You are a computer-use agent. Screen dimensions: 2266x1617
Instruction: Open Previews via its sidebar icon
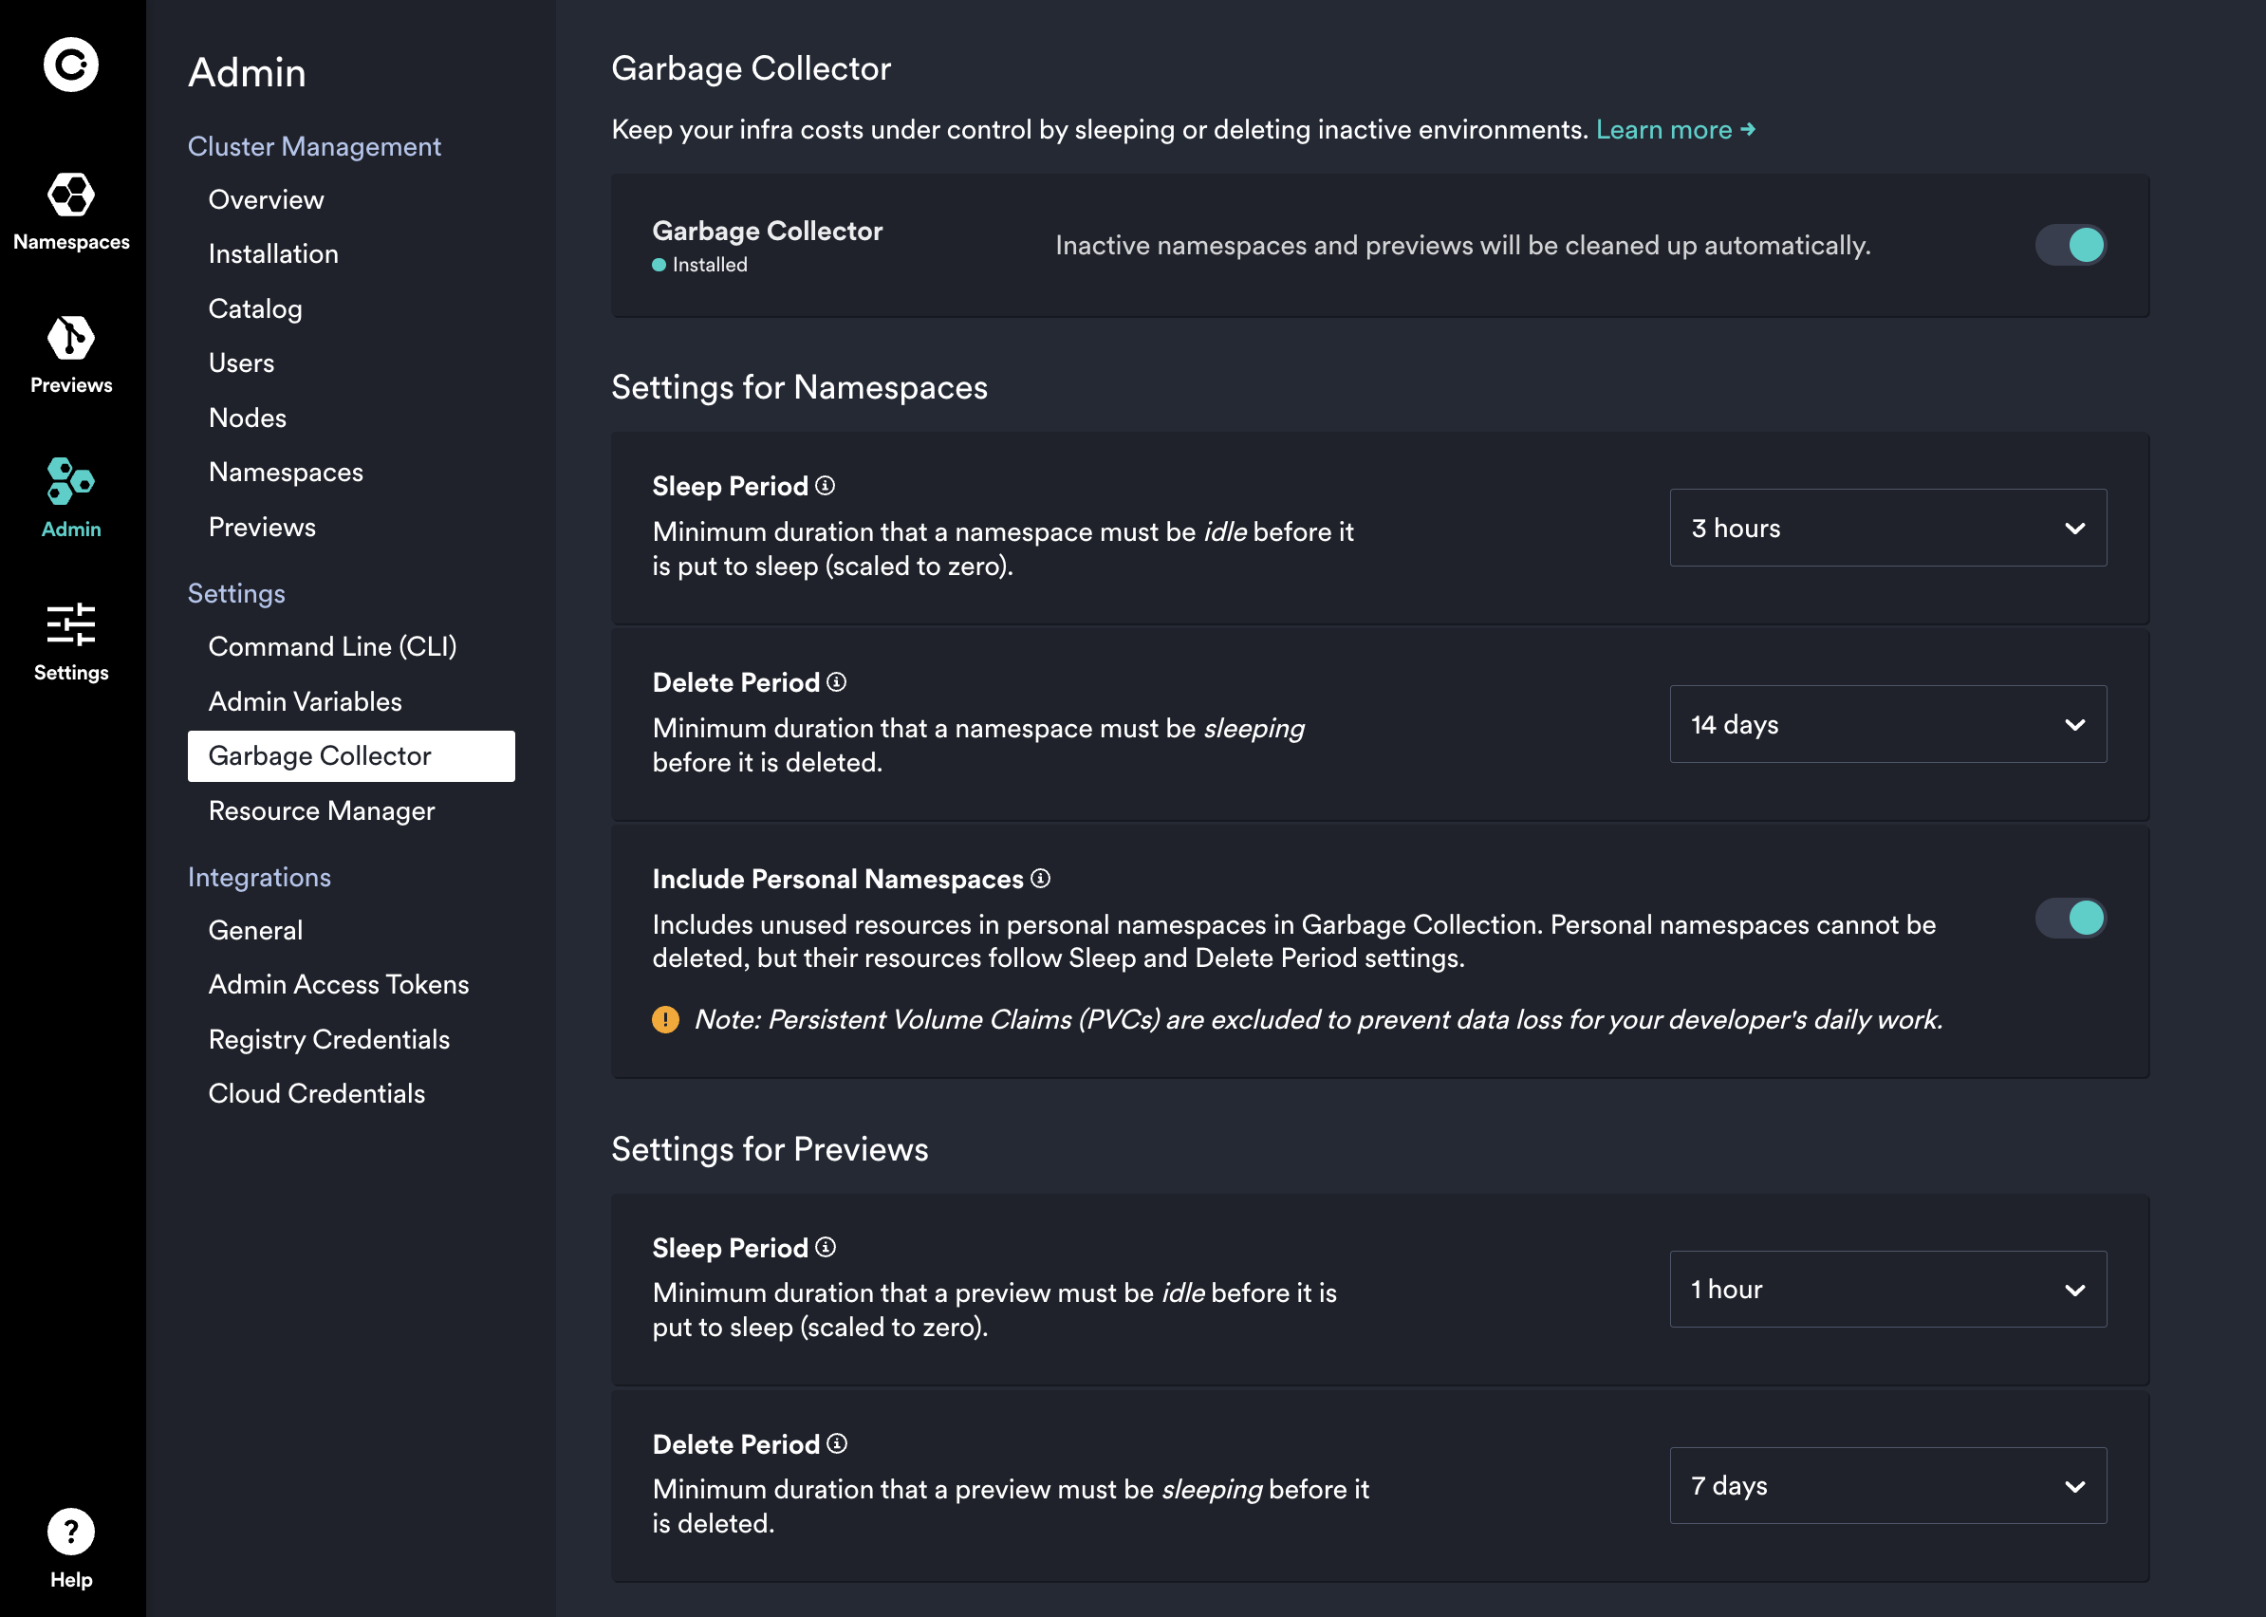[x=69, y=339]
